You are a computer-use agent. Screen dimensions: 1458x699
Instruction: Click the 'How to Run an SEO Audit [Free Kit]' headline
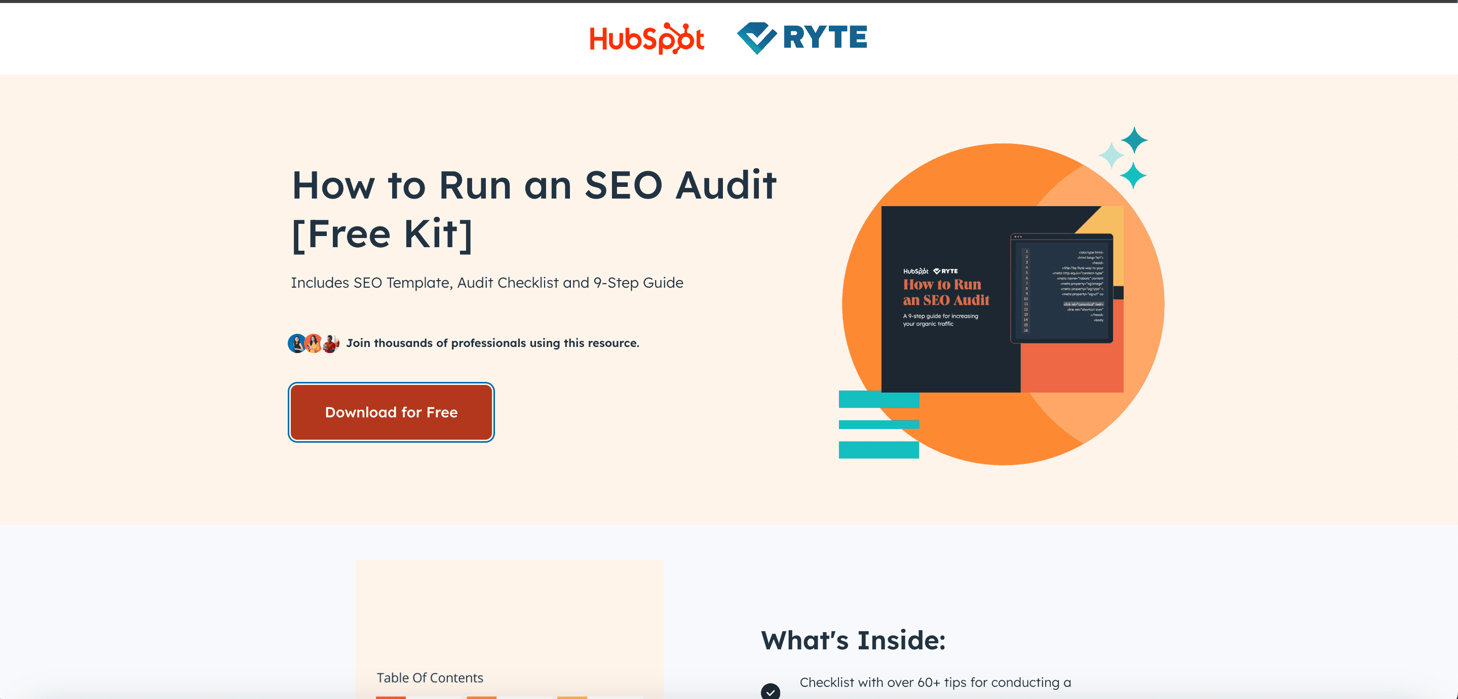click(534, 207)
